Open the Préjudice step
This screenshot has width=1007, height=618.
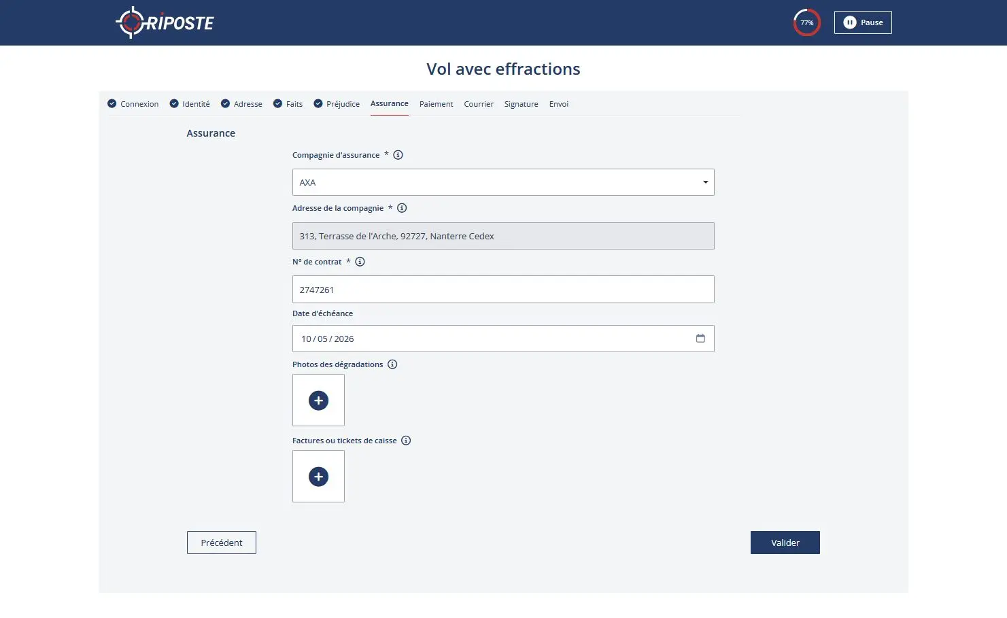point(337,104)
